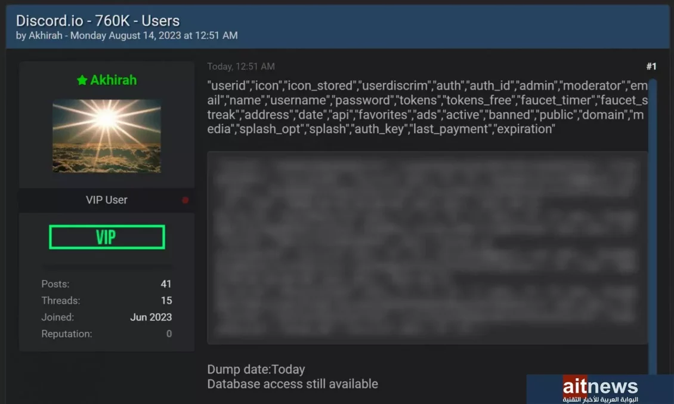Screen dimensions: 674x404
Task: Click the blurred data sample block
Action: coord(427,248)
